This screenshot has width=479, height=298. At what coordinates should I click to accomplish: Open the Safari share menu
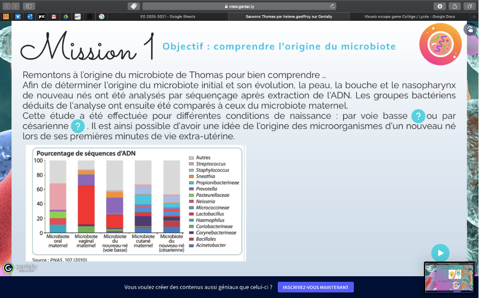pos(455,6)
